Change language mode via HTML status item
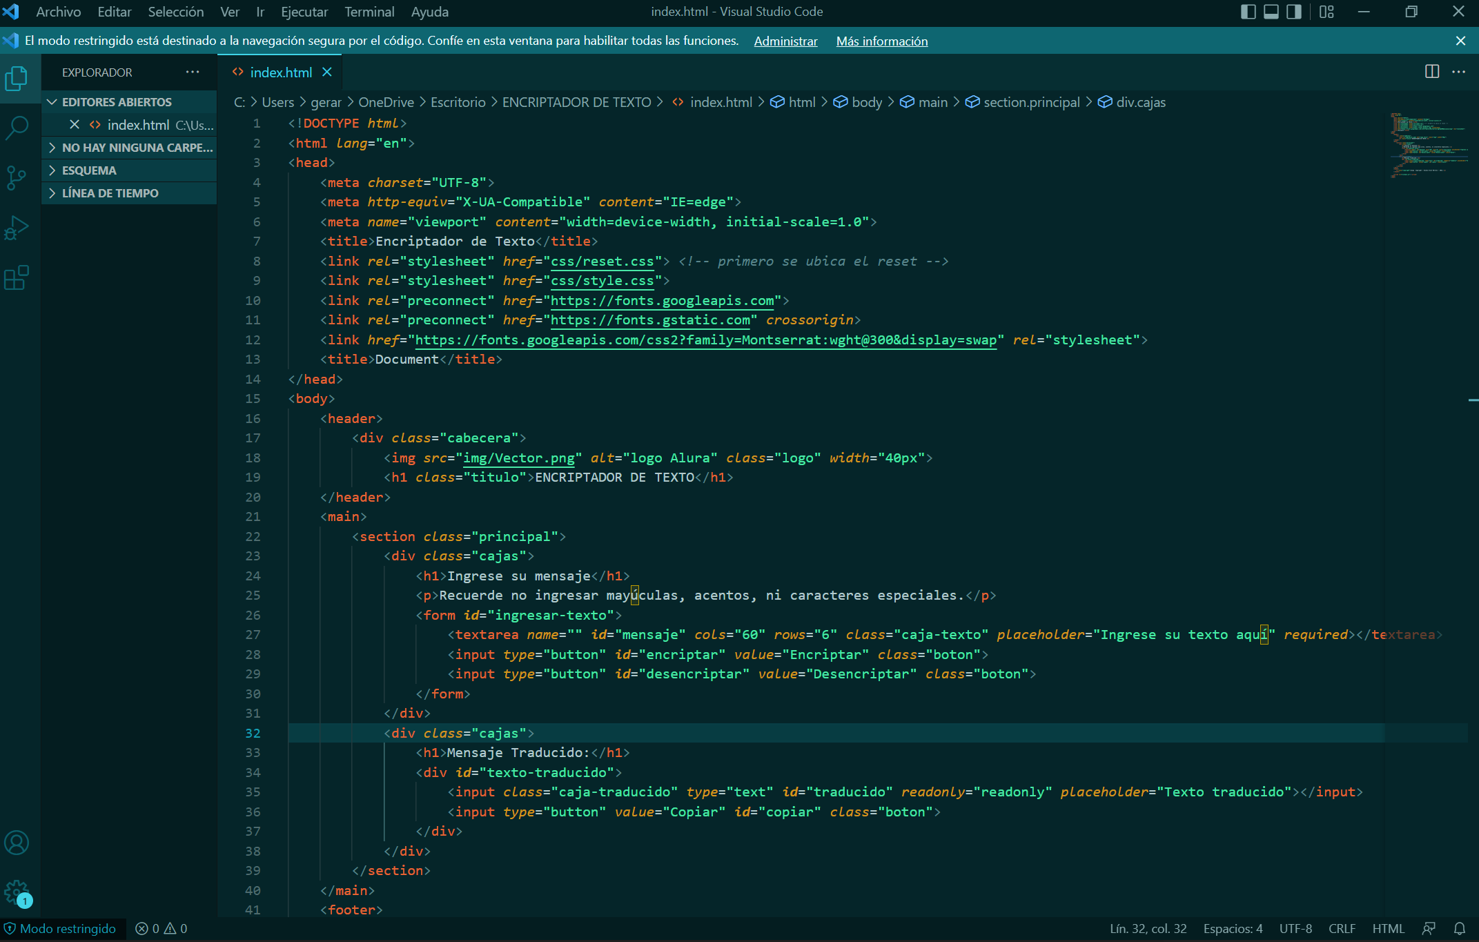Viewport: 1479px width, 942px height. point(1388,929)
